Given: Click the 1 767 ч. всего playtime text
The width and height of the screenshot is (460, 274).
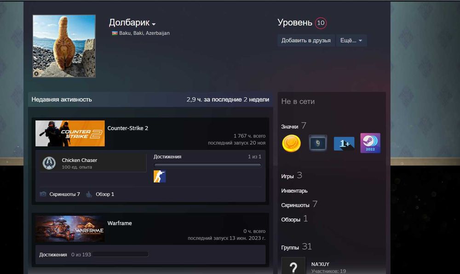Looking at the screenshot, I should [249, 136].
